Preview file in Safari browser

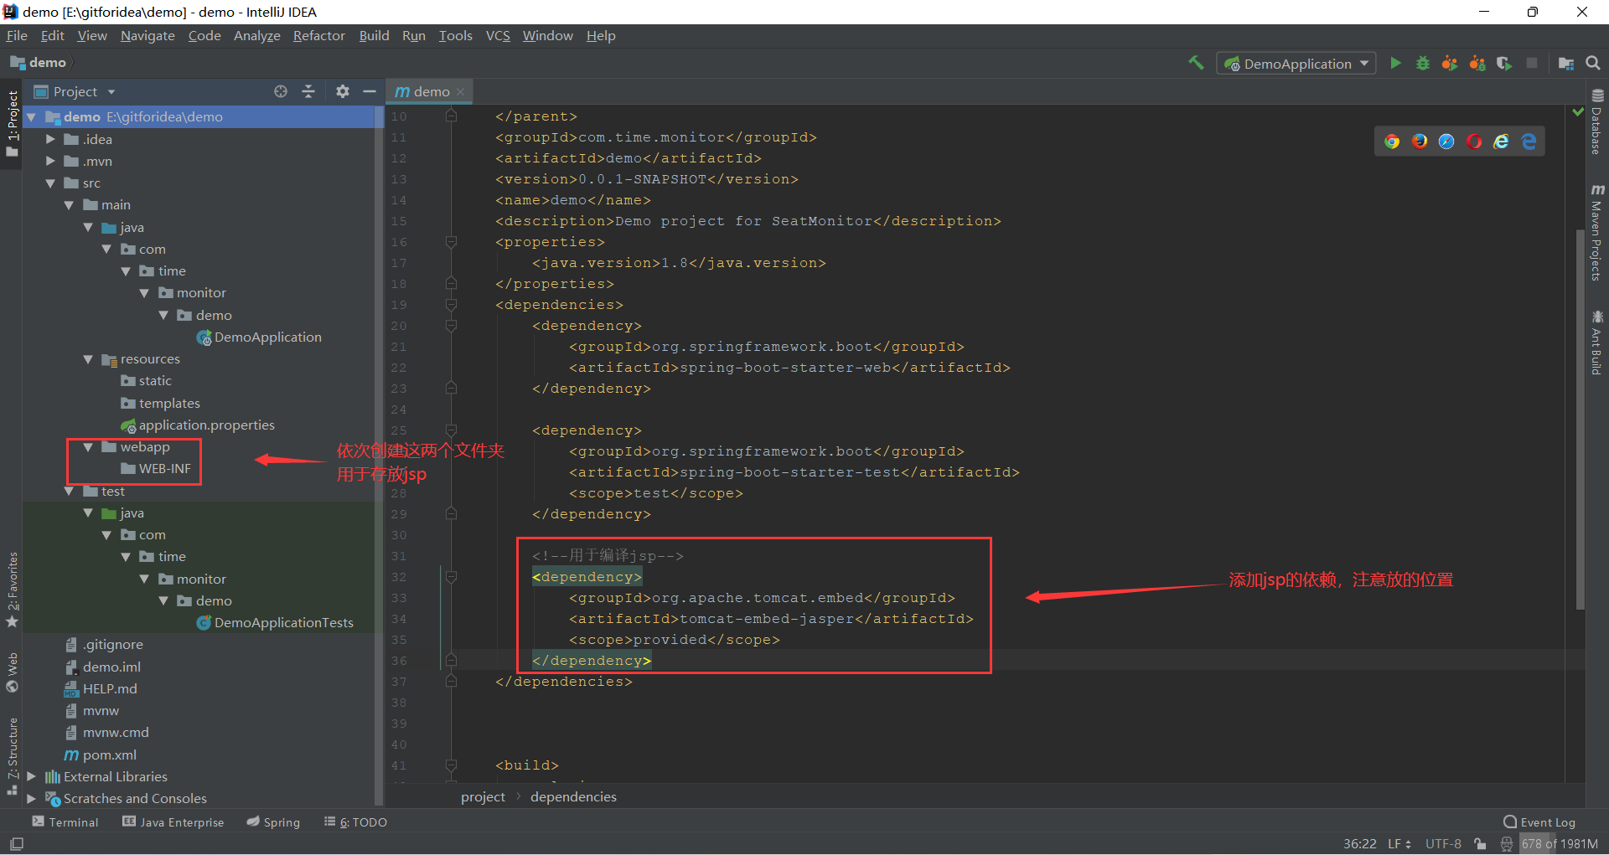1446,142
